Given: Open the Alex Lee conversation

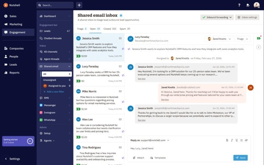Looking at the screenshot, I should (x=99, y=128).
